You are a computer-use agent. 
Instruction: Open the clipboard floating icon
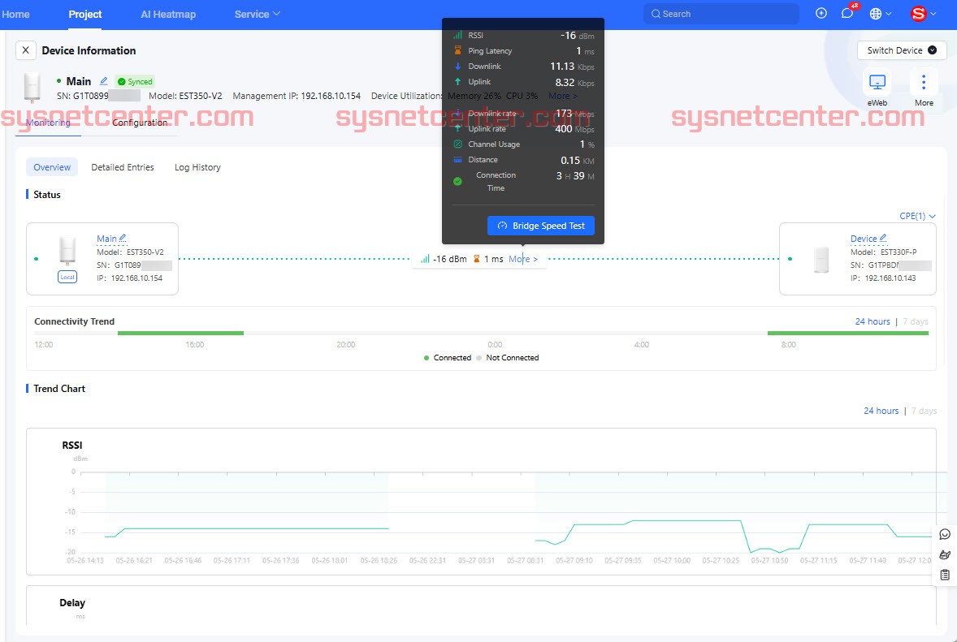945,575
